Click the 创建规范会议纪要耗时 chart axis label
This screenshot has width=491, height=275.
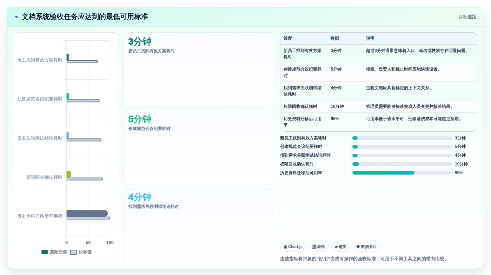coord(40,99)
